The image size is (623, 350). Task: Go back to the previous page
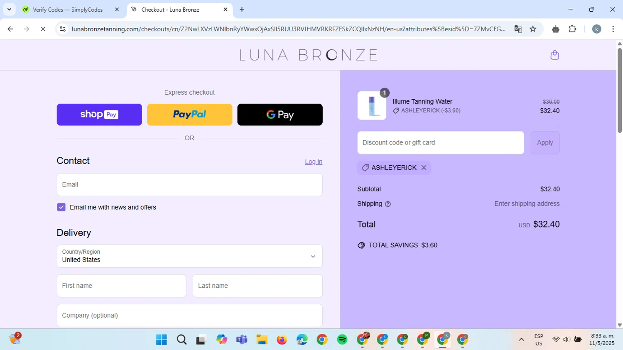(10, 29)
